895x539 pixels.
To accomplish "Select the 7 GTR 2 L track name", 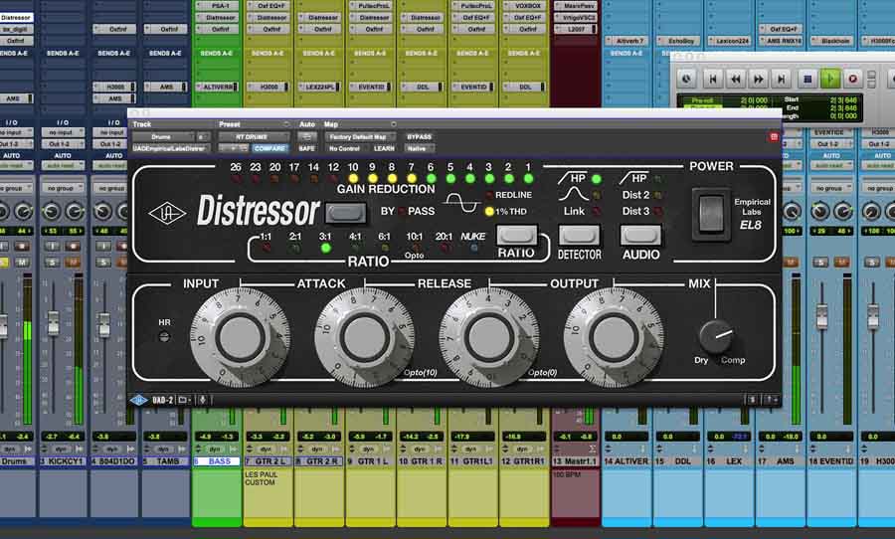I will pos(268,461).
